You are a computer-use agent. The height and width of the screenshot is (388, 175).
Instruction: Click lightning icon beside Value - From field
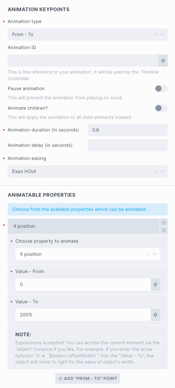point(155,284)
